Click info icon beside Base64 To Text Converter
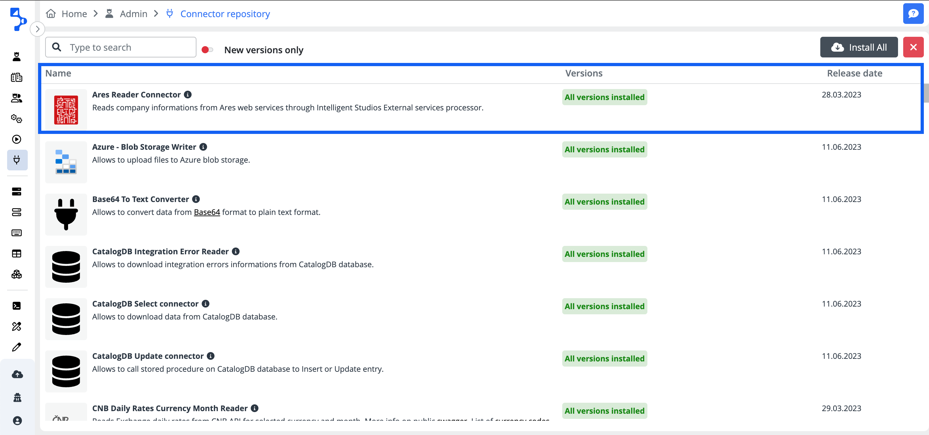 pyautogui.click(x=196, y=199)
